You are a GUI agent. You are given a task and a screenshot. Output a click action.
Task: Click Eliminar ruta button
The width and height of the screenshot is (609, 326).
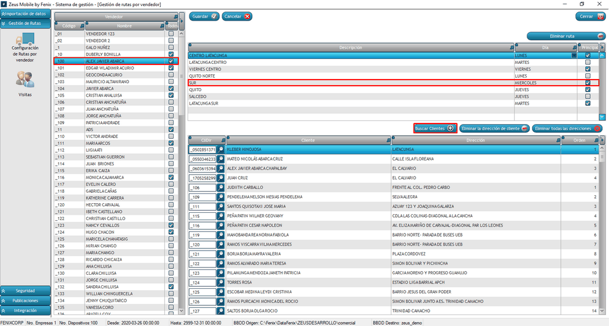566,36
